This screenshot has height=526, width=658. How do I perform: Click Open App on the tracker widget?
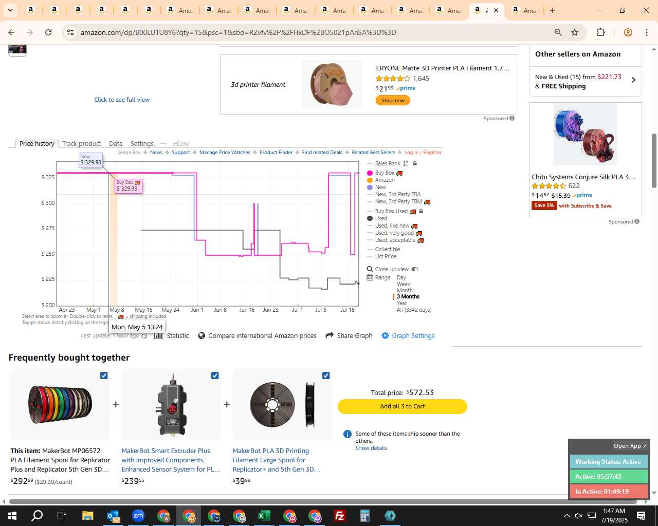coord(630,446)
